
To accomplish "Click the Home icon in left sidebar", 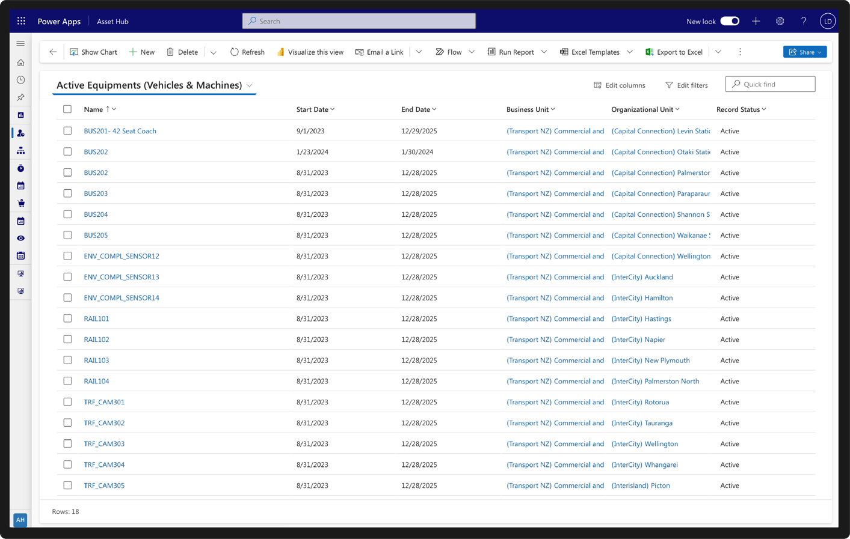I will coord(20,62).
